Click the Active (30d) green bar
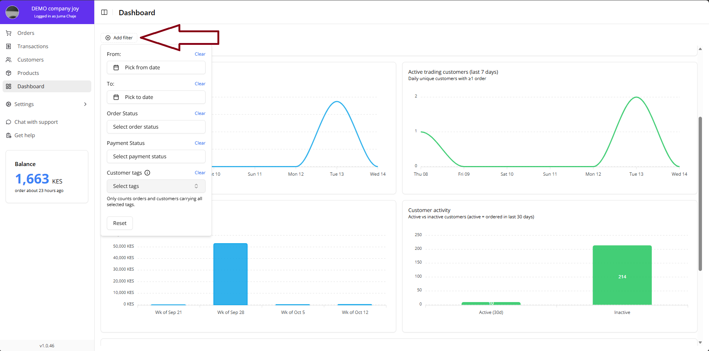 [491, 304]
